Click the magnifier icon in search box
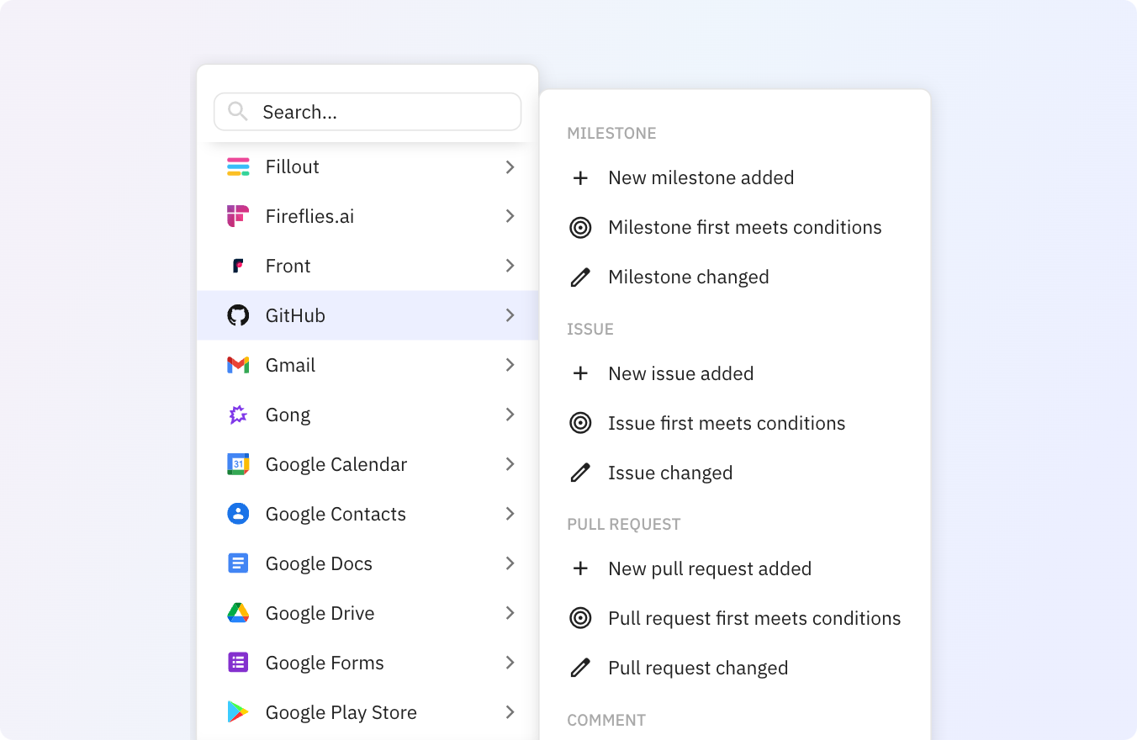Viewport: 1137px width, 740px height. coord(238,112)
